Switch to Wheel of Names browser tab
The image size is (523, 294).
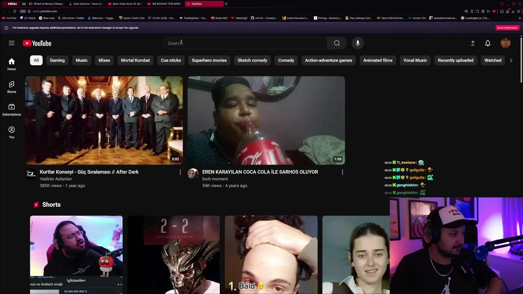46,4
